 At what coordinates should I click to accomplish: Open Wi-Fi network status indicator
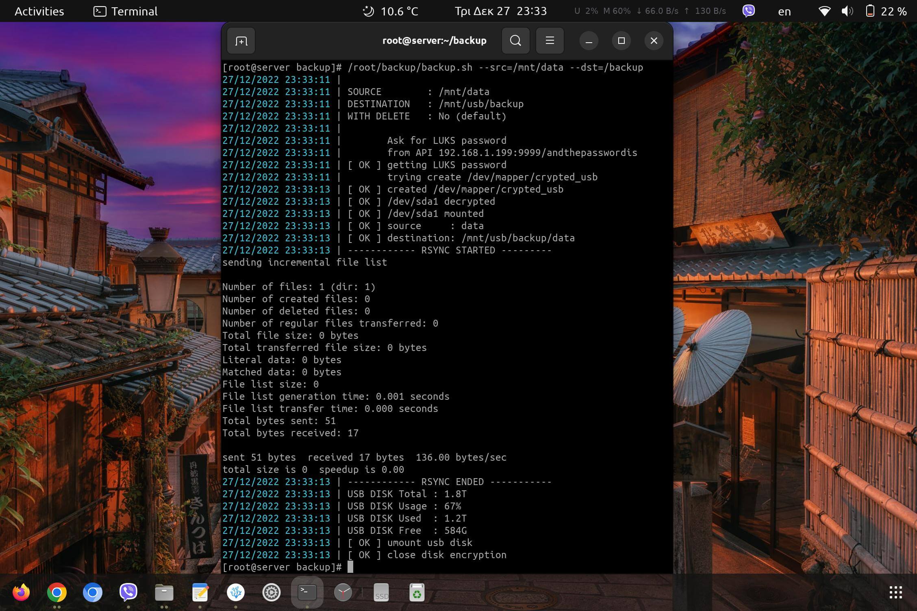(x=824, y=11)
